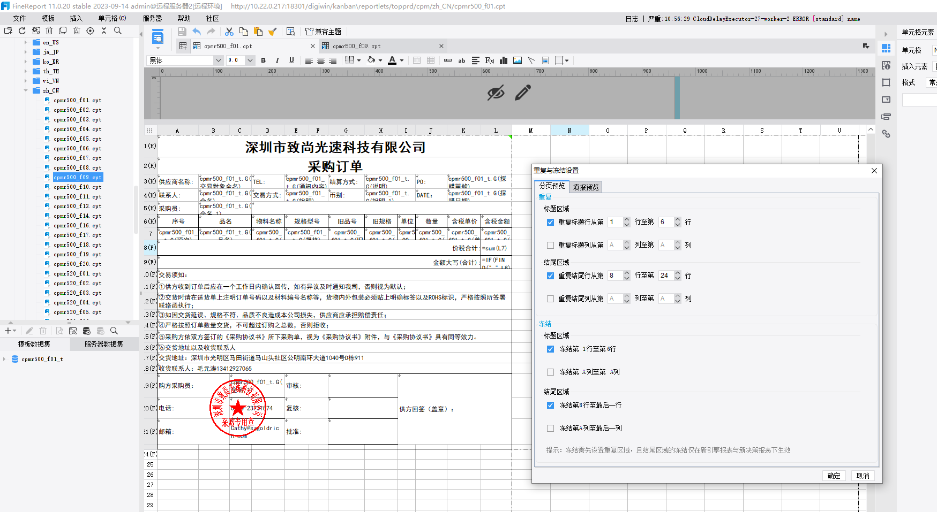Open the 插入 menu

[76, 18]
